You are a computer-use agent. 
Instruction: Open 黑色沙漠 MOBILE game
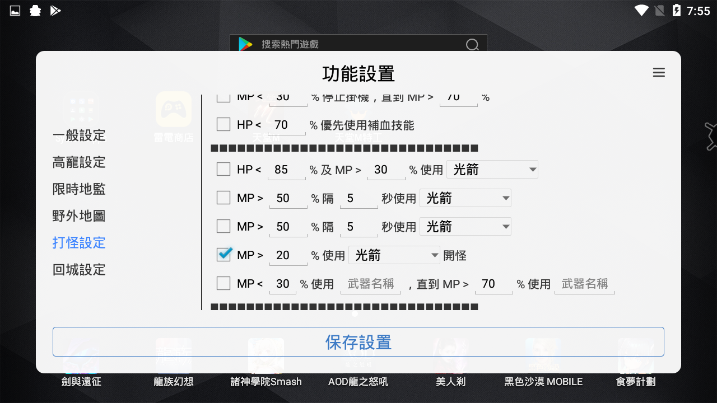[543, 355]
